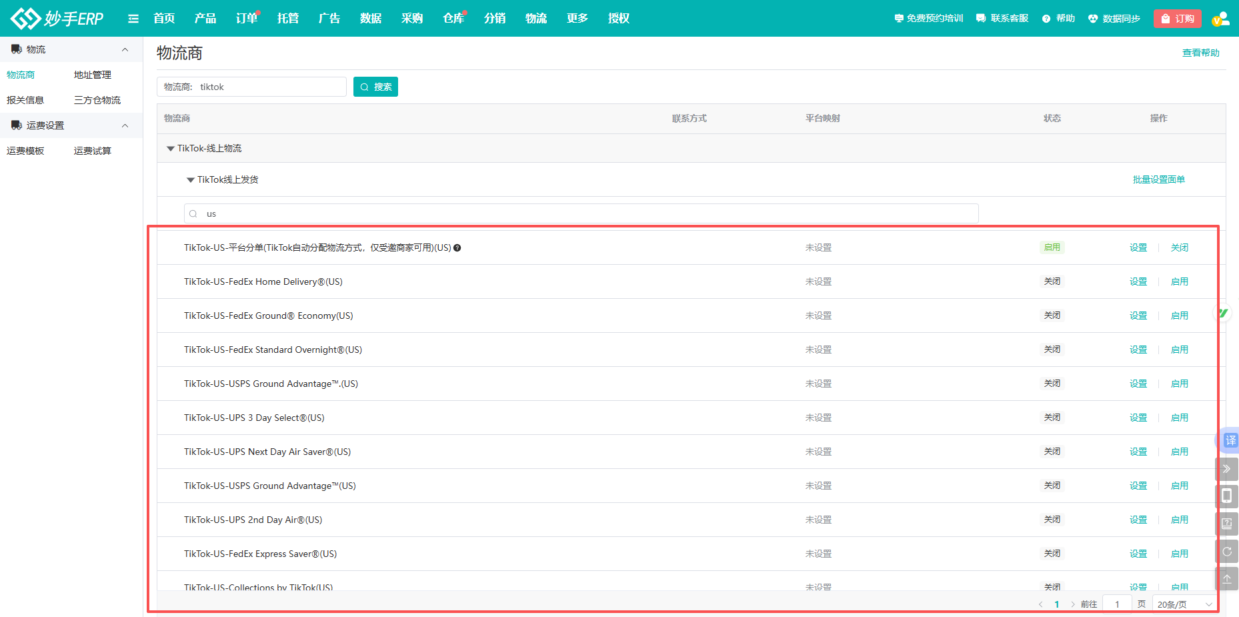Collapse the TikTok线上发货 subgroup
1239x617 pixels.
[191, 180]
